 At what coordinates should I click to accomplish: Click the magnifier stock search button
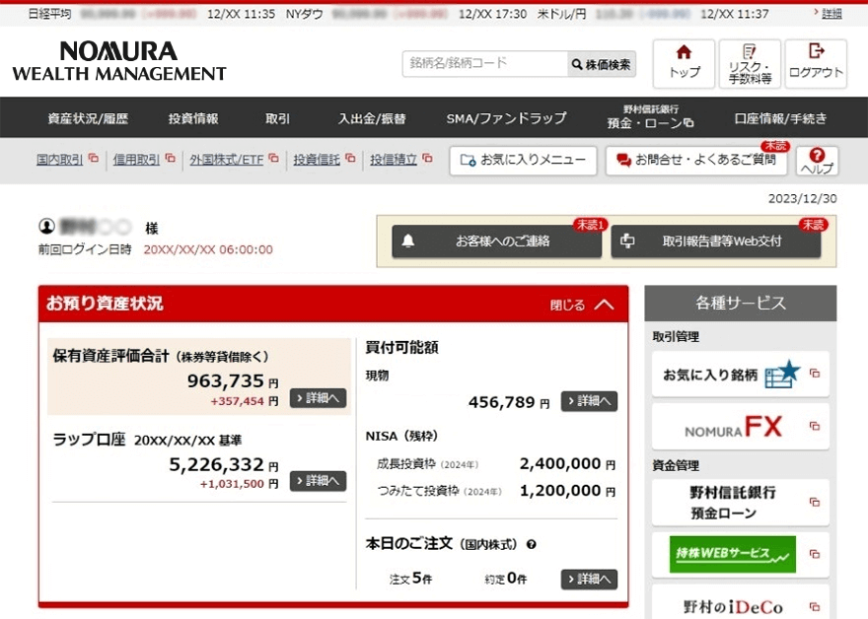pos(602,64)
